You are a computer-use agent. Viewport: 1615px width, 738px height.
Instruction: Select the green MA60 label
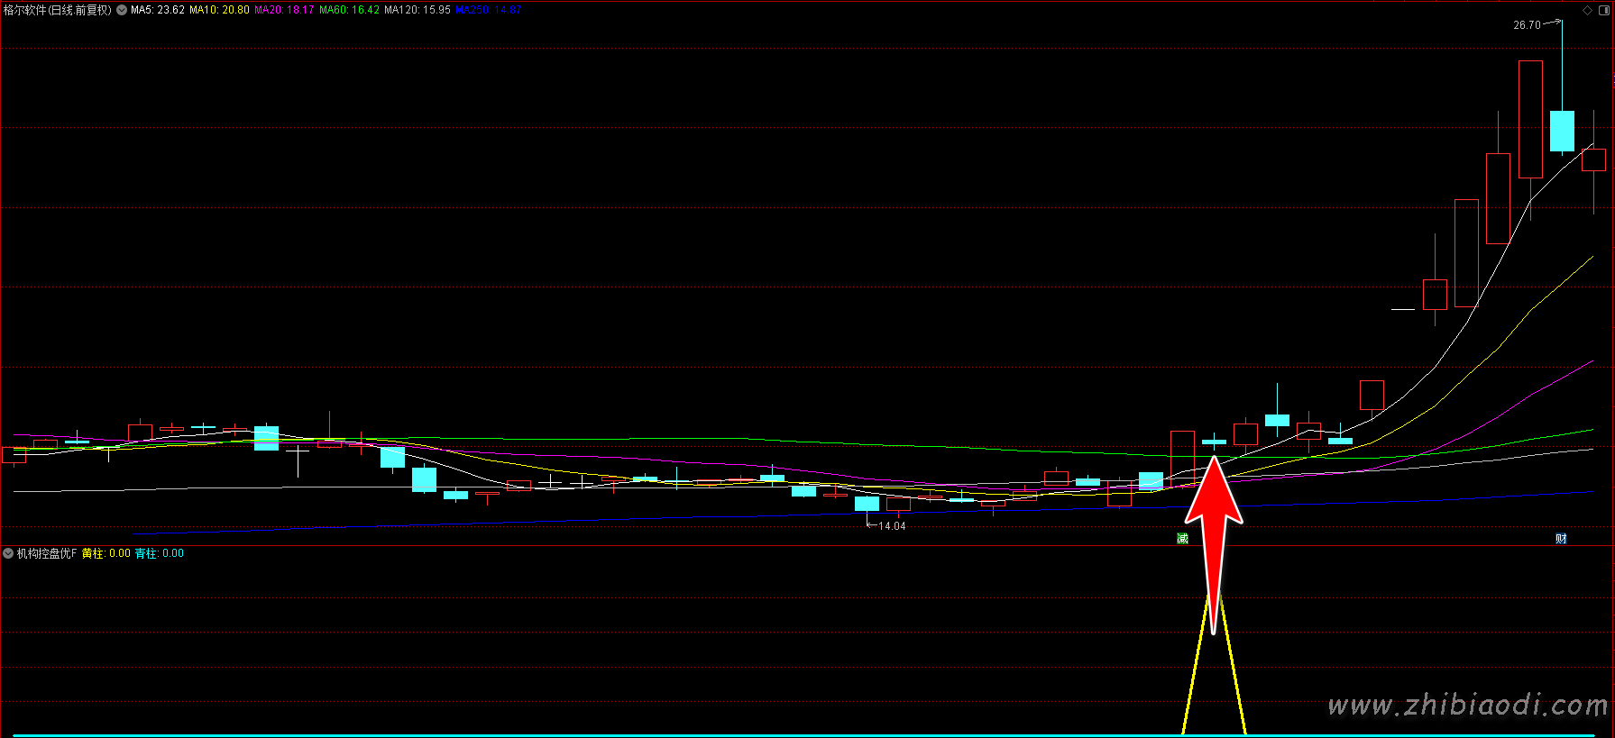coord(349,10)
